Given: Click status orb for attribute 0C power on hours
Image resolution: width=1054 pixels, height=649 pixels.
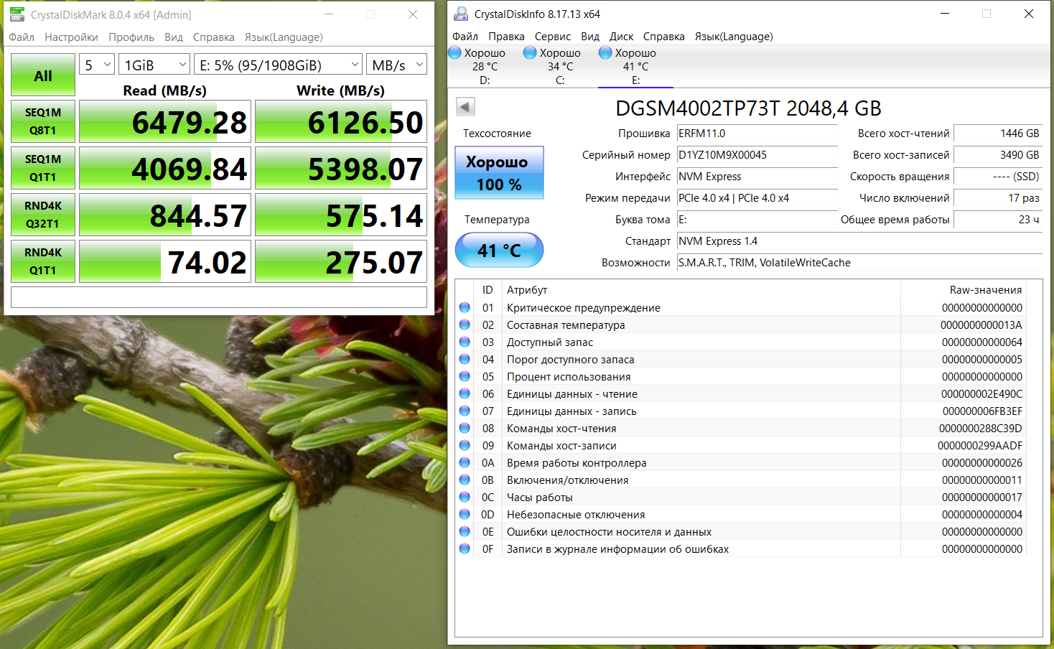Looking at the screenshot, I should pyautogui.click(x=465, y=497).
